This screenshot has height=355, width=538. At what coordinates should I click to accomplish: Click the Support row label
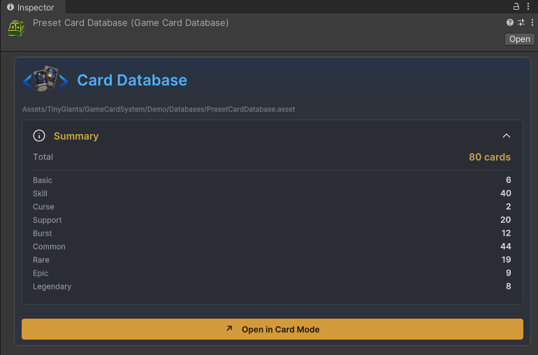48,220
